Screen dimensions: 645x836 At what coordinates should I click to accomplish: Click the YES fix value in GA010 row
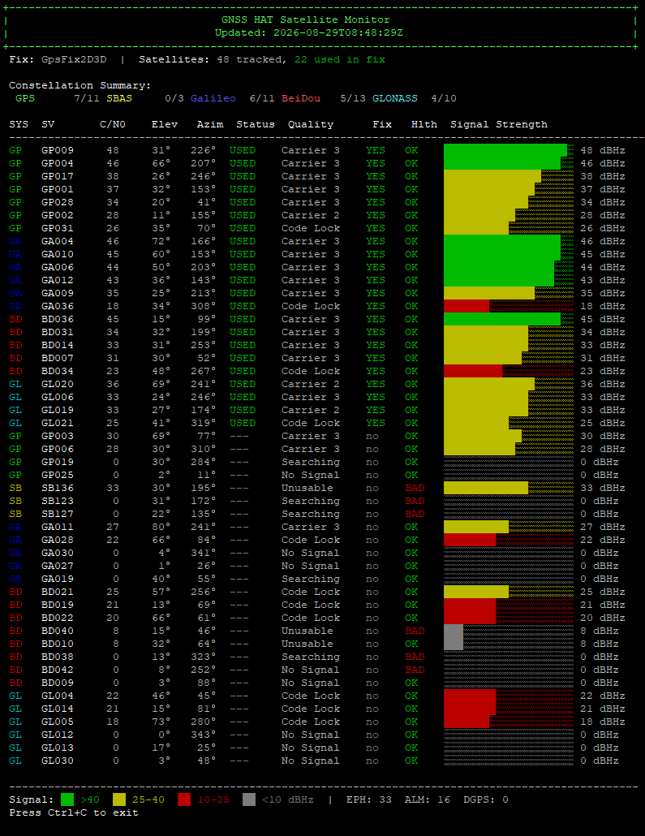pyautogui.click(x=376, y=254)
